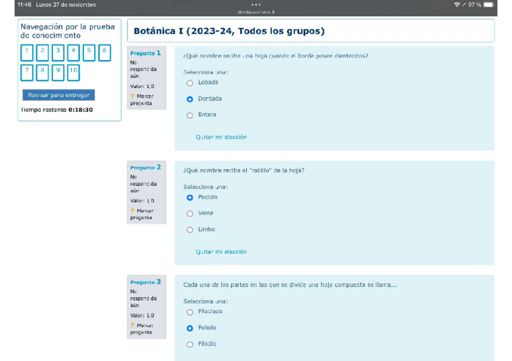Navigate to question 6 in navigation grid
The width and height of the screenshot is (512, 361).
[104, 52]
